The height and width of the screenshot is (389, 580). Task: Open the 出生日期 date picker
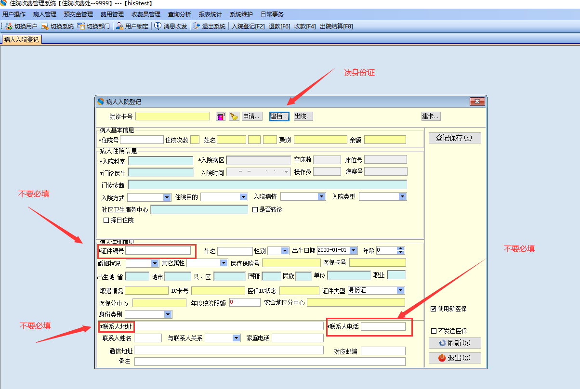tap(354, 250)
